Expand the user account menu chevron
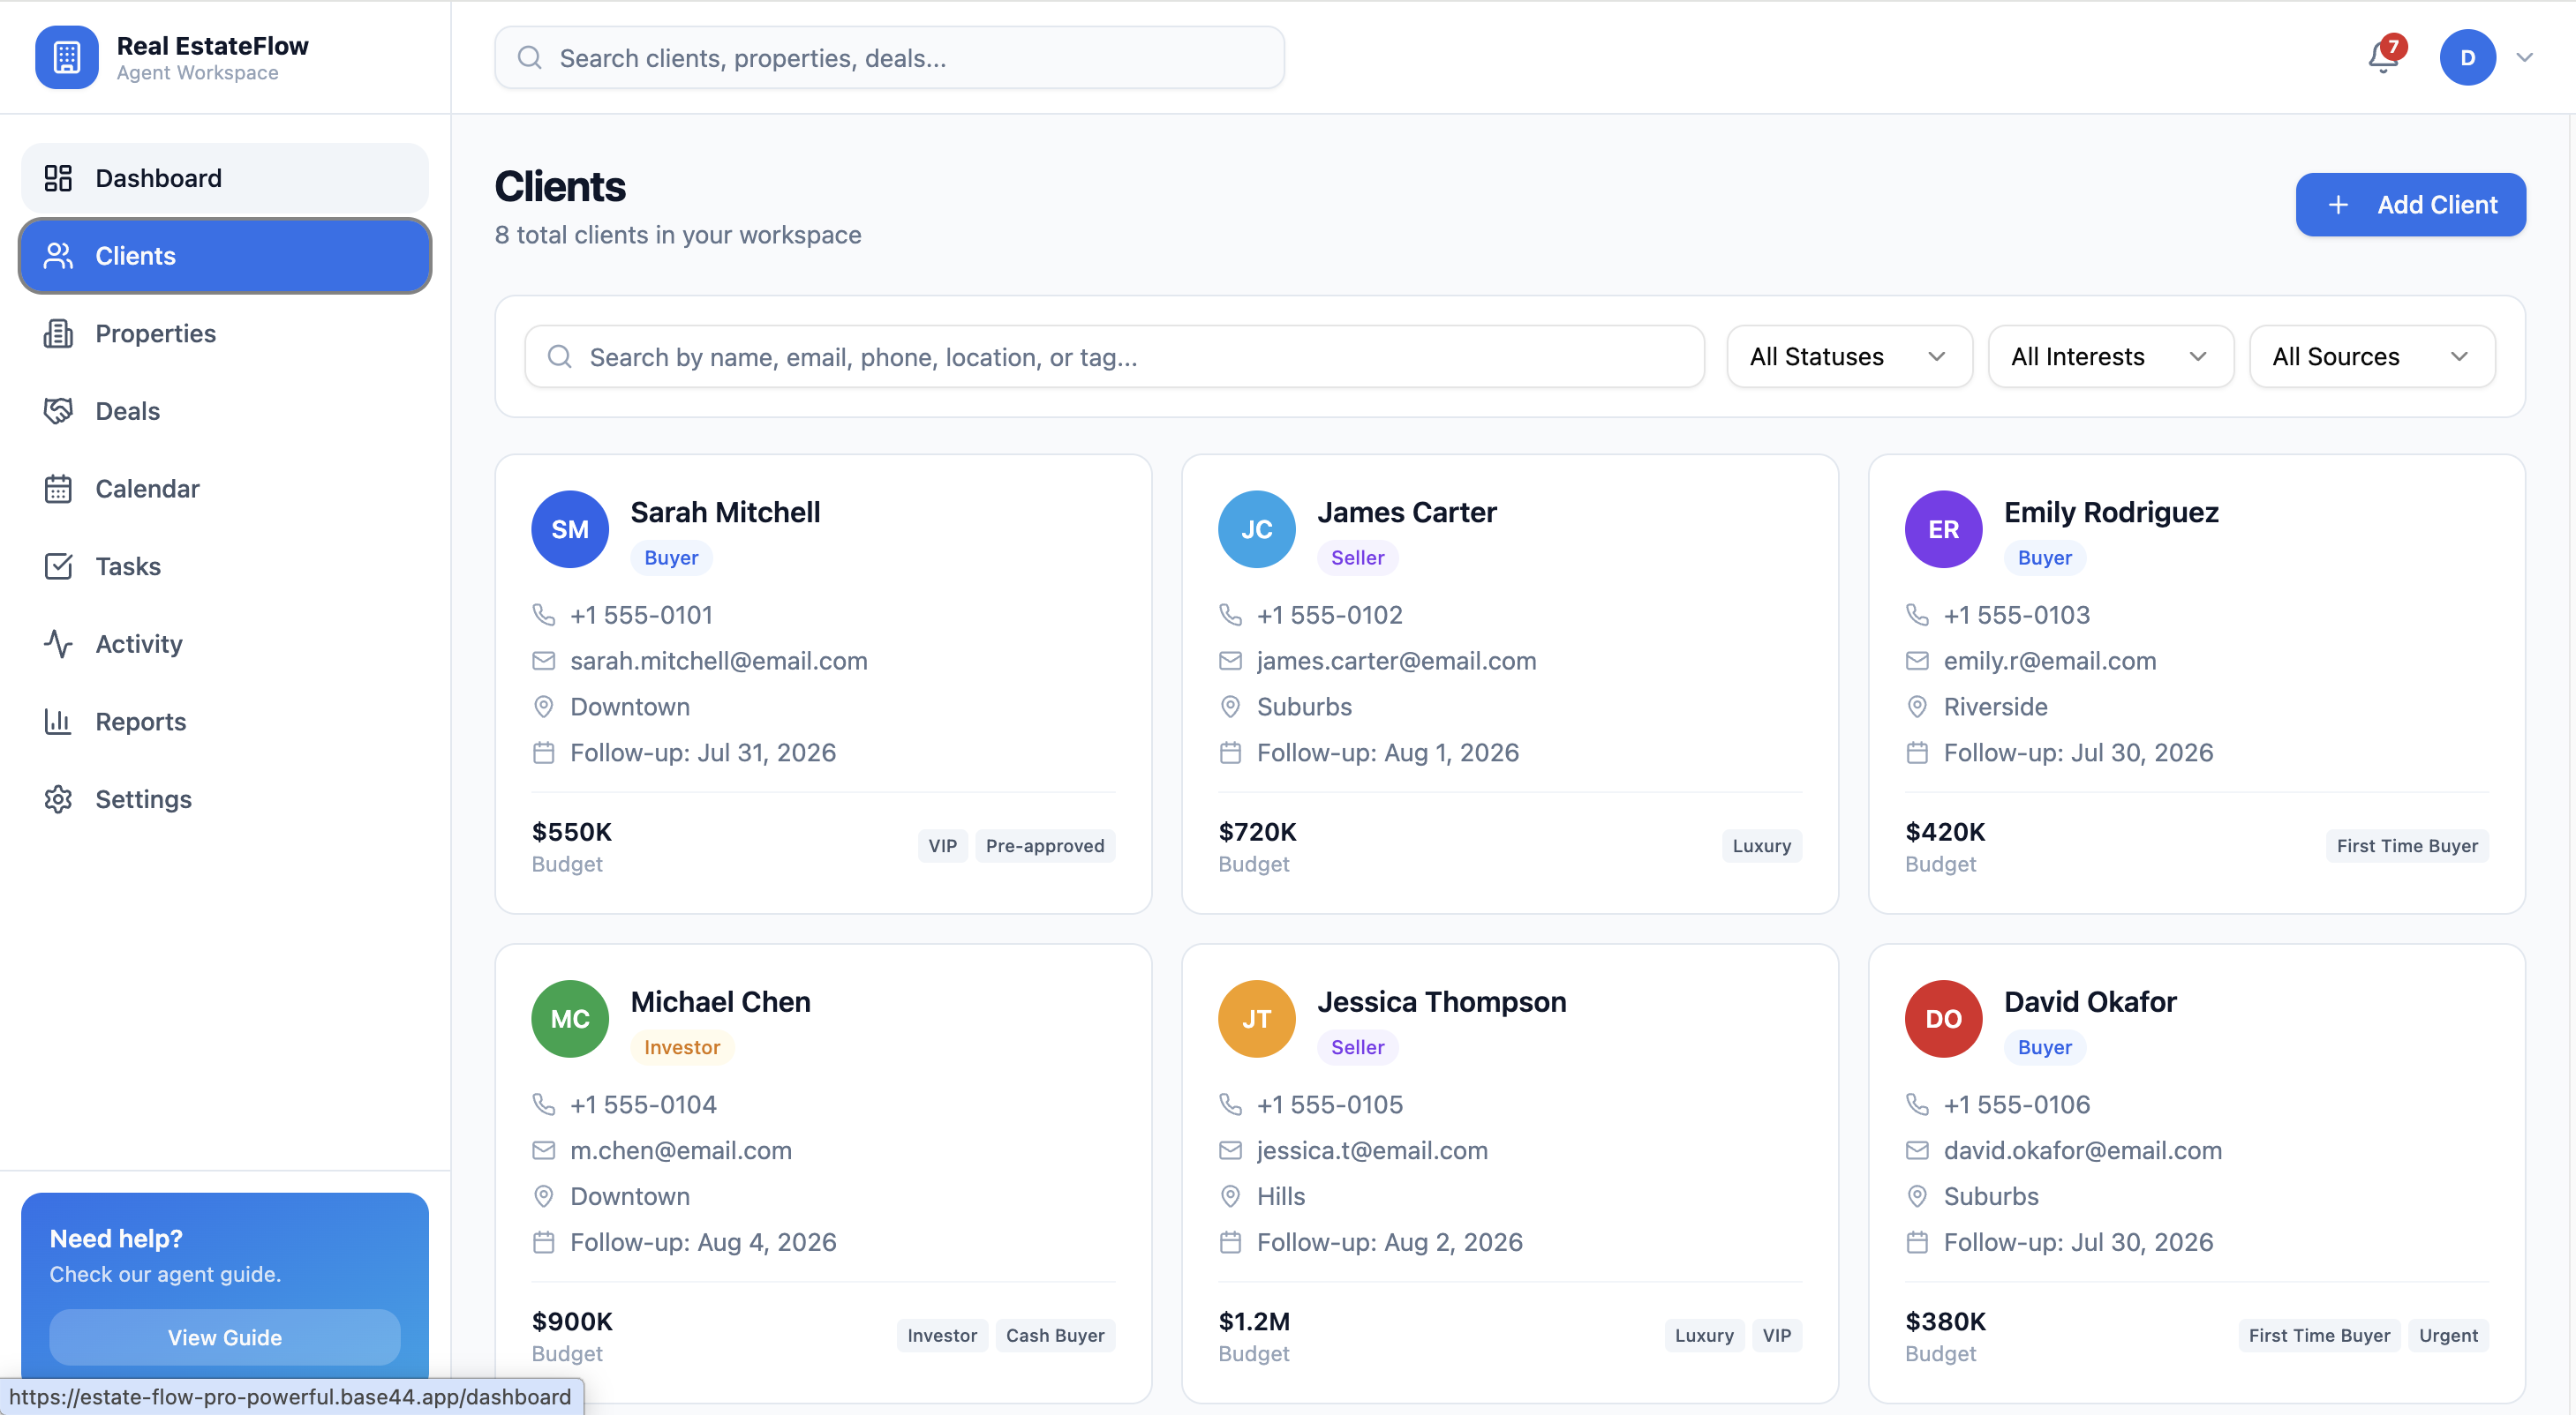This screenshot has width=2576, height=1415. [x=2524, y=58]
